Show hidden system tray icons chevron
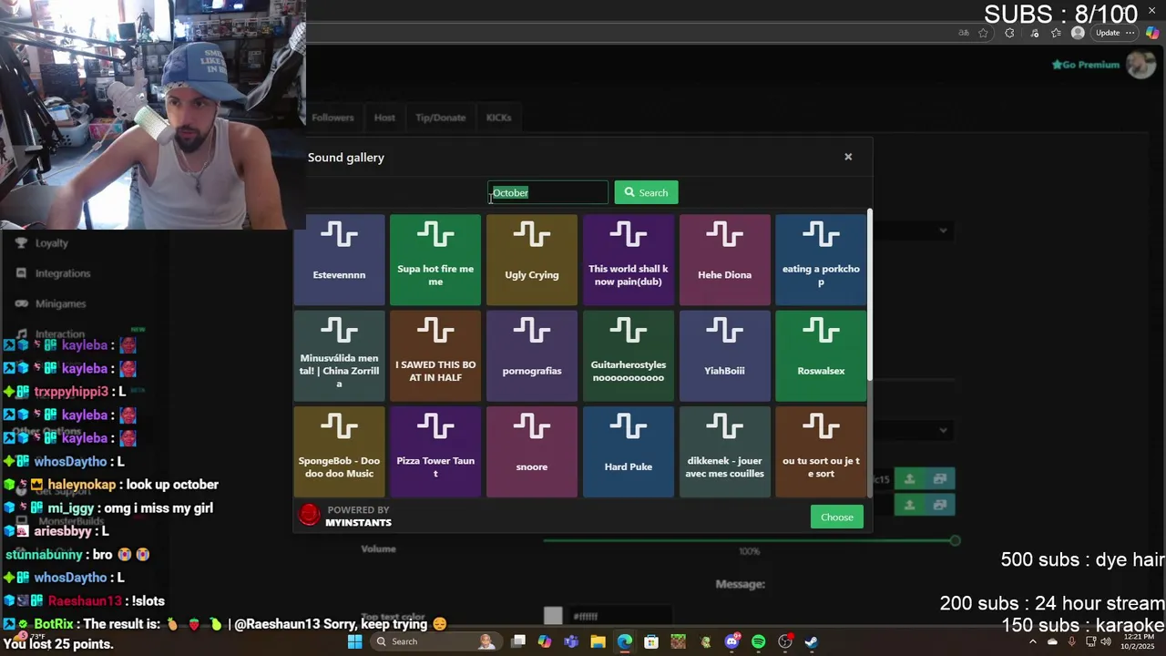This screenshot has width=1166, height=656. [x=1033, y=641]
